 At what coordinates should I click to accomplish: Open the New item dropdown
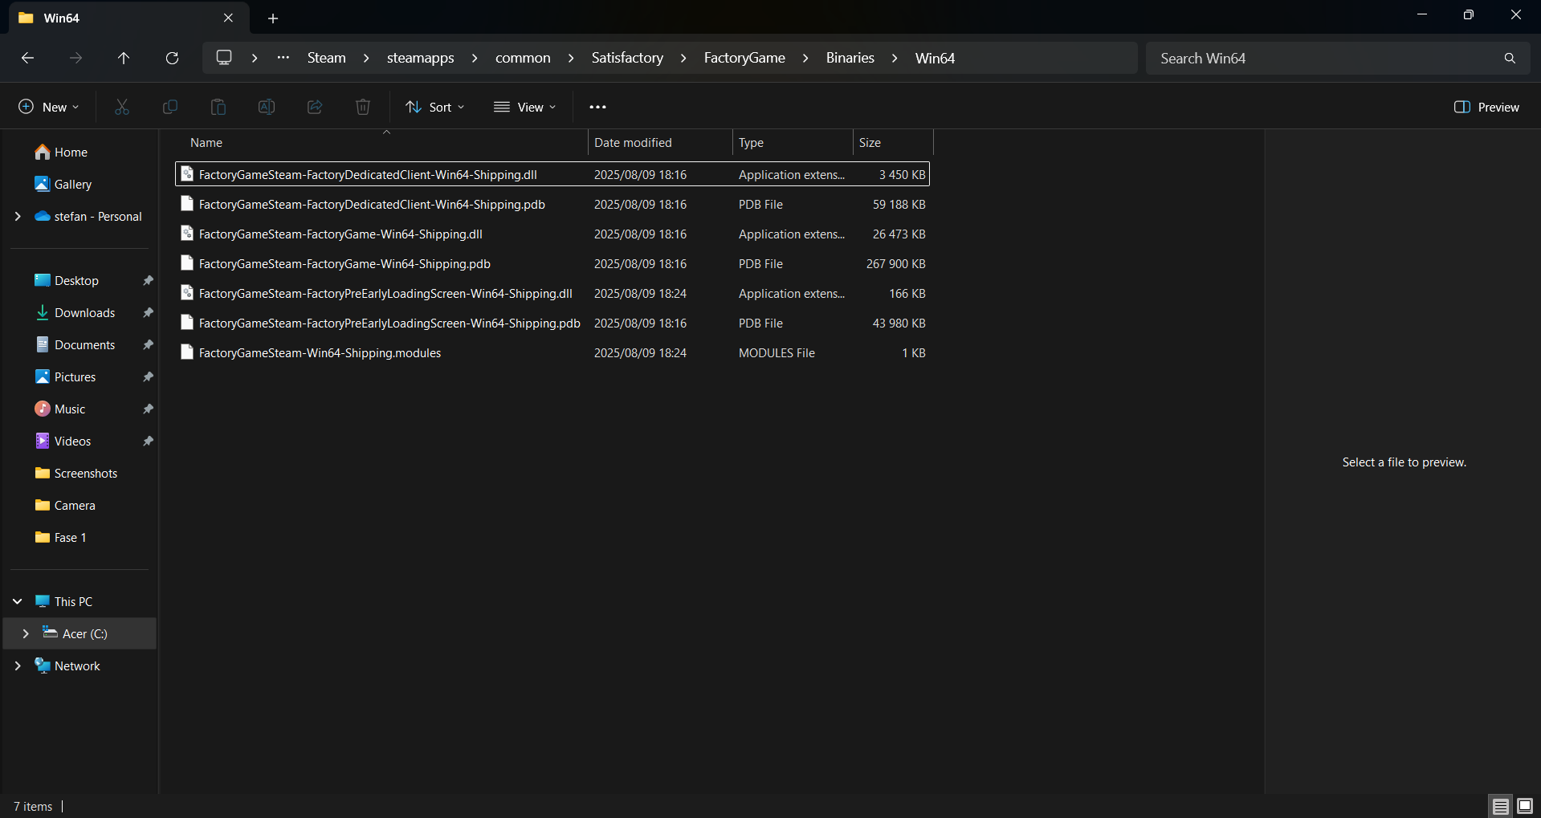click(x=49, y=107)
